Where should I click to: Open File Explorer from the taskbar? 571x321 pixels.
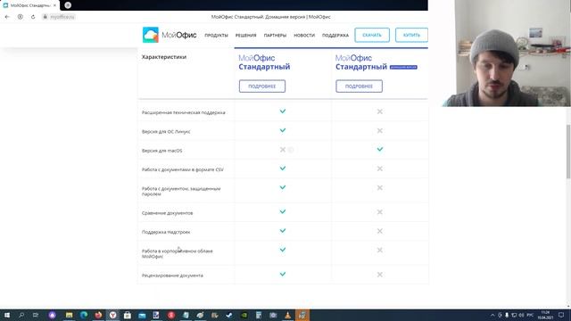(x=70, y=315)
